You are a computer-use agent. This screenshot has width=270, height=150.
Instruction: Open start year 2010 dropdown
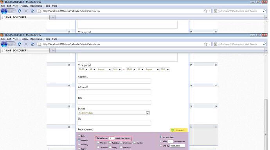tap(117, 69)
